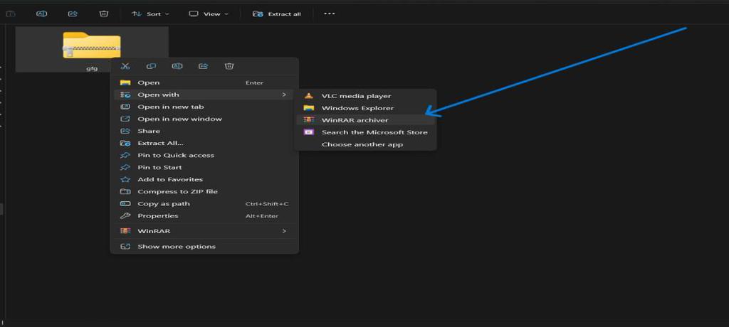Click the Compress to ZIP file icon
The height and width of the screenshot is (327, 729).
click(125, 191)
